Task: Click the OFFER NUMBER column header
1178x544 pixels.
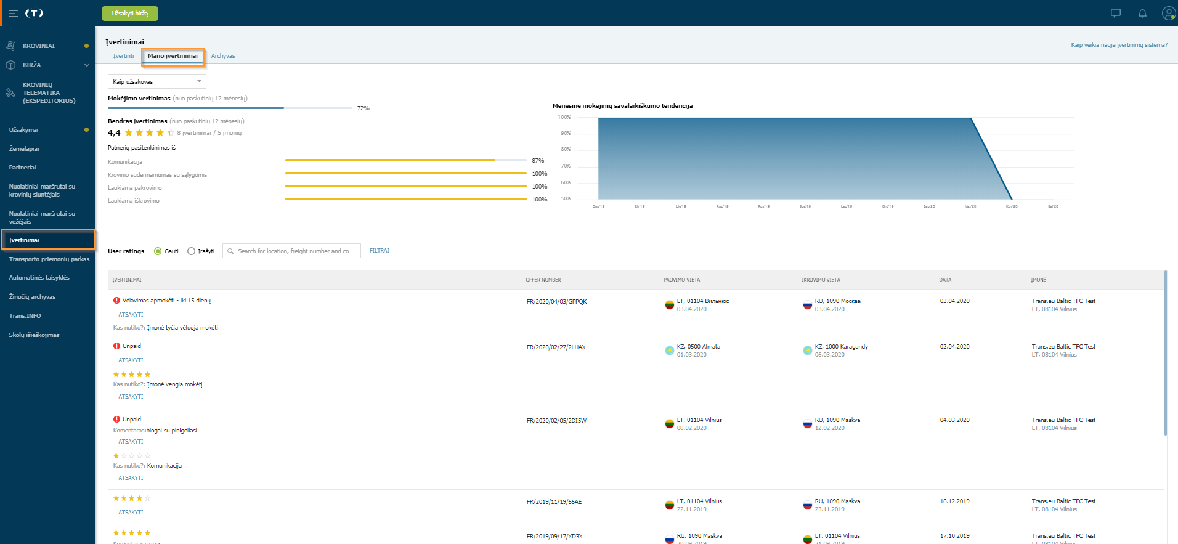Action: 543,280
